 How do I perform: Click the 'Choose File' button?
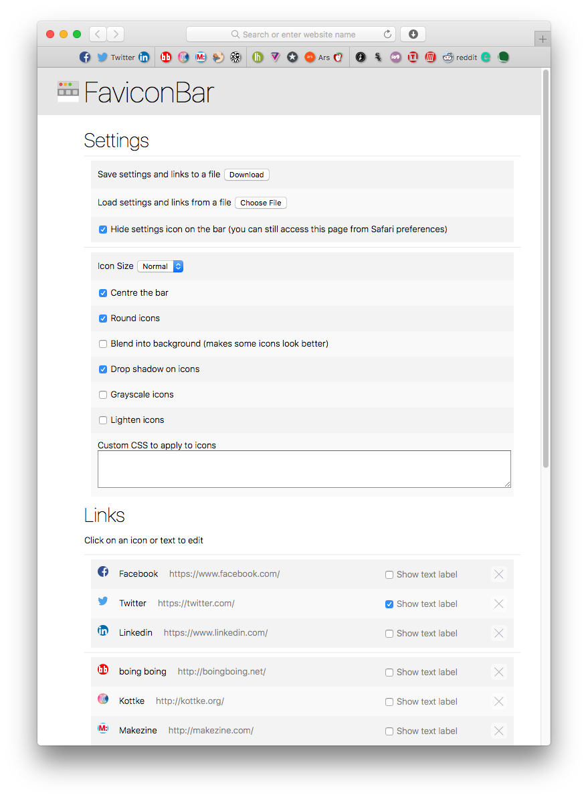point(261,203)
